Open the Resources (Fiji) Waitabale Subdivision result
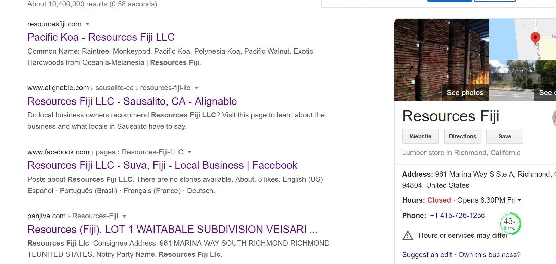556x264 pixels. pos(172,229)
